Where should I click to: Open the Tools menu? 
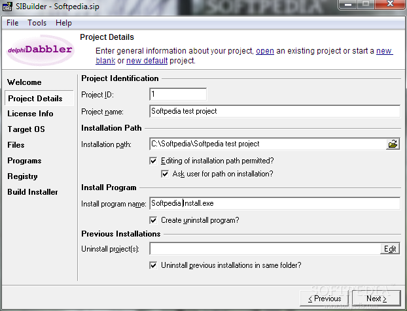tap(37, 23)
